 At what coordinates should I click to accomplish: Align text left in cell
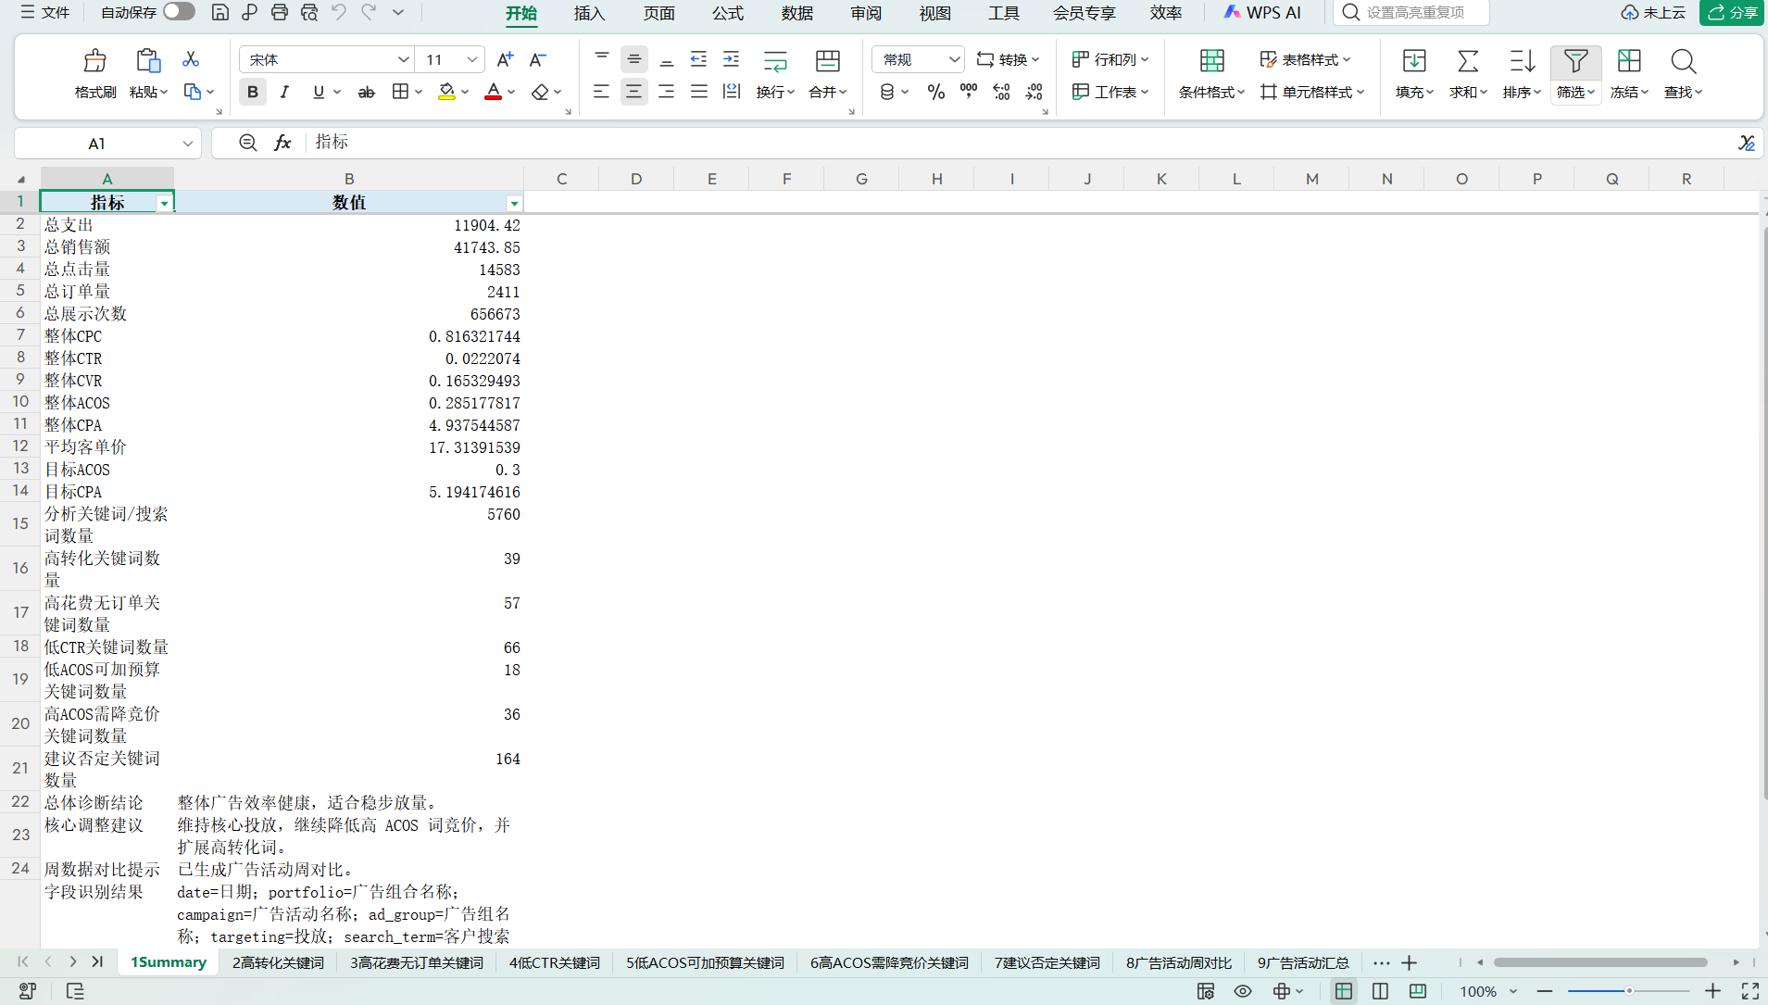click(x=601, y=92)
